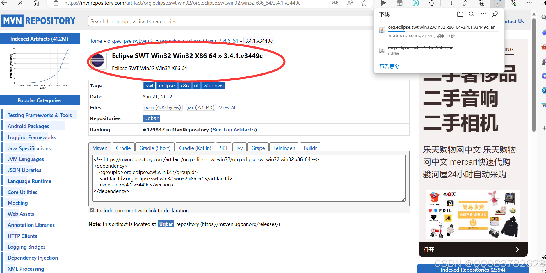Open the Favorites list icon
Image resolution: width=546 pixels, height=273 pixels.
click(465, 3)
